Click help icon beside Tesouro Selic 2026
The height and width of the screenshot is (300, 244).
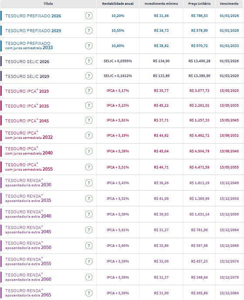(89, 61)
